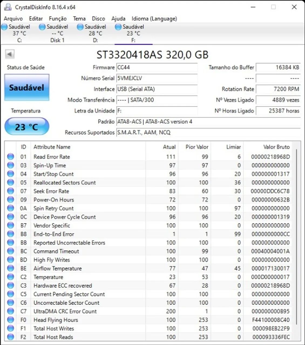
Task: Click the Interface field USB (Serial ATA)
Action: tap(157, 89)
